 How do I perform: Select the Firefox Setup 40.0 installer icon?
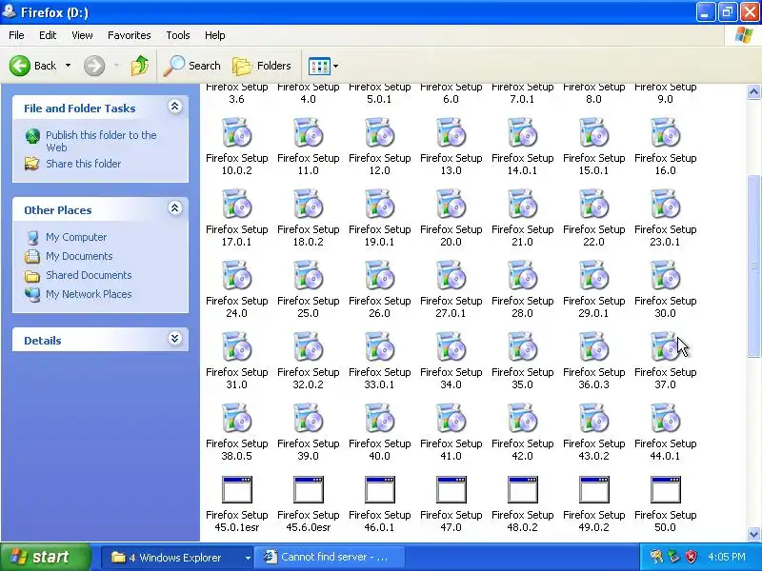379,418
